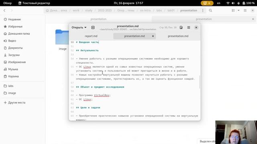This screenshot has height=144, width=257.
Task: Click '## Объект и предмет исследования' heading
Action: coord(100,87)
